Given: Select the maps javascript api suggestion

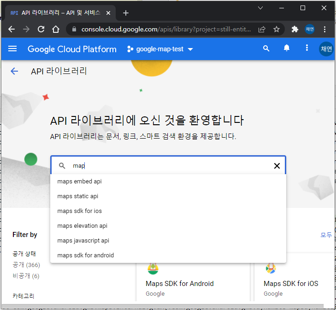Looking at the screenshot, I should coord(168,241).
